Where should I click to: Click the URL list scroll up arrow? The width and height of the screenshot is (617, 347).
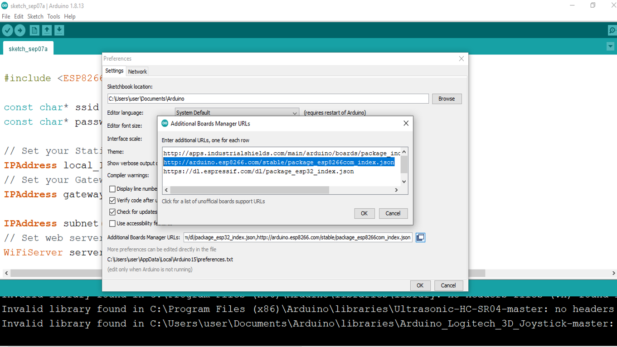click(x=404, y=152)
